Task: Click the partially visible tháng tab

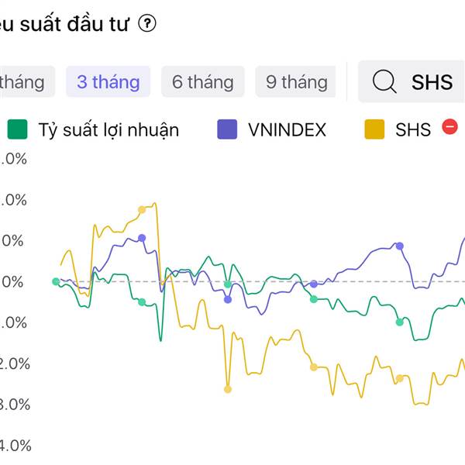Action: tap(23, 81)
